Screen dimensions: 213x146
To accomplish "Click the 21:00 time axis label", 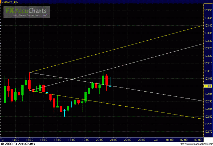I will click(114, 140).
